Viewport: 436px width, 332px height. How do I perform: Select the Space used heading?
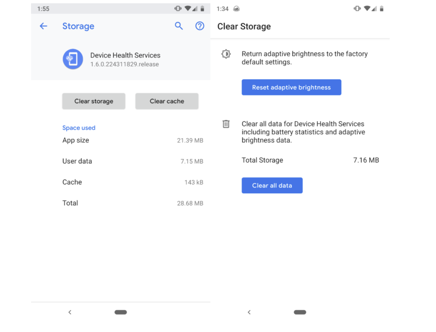pos(79,128)
